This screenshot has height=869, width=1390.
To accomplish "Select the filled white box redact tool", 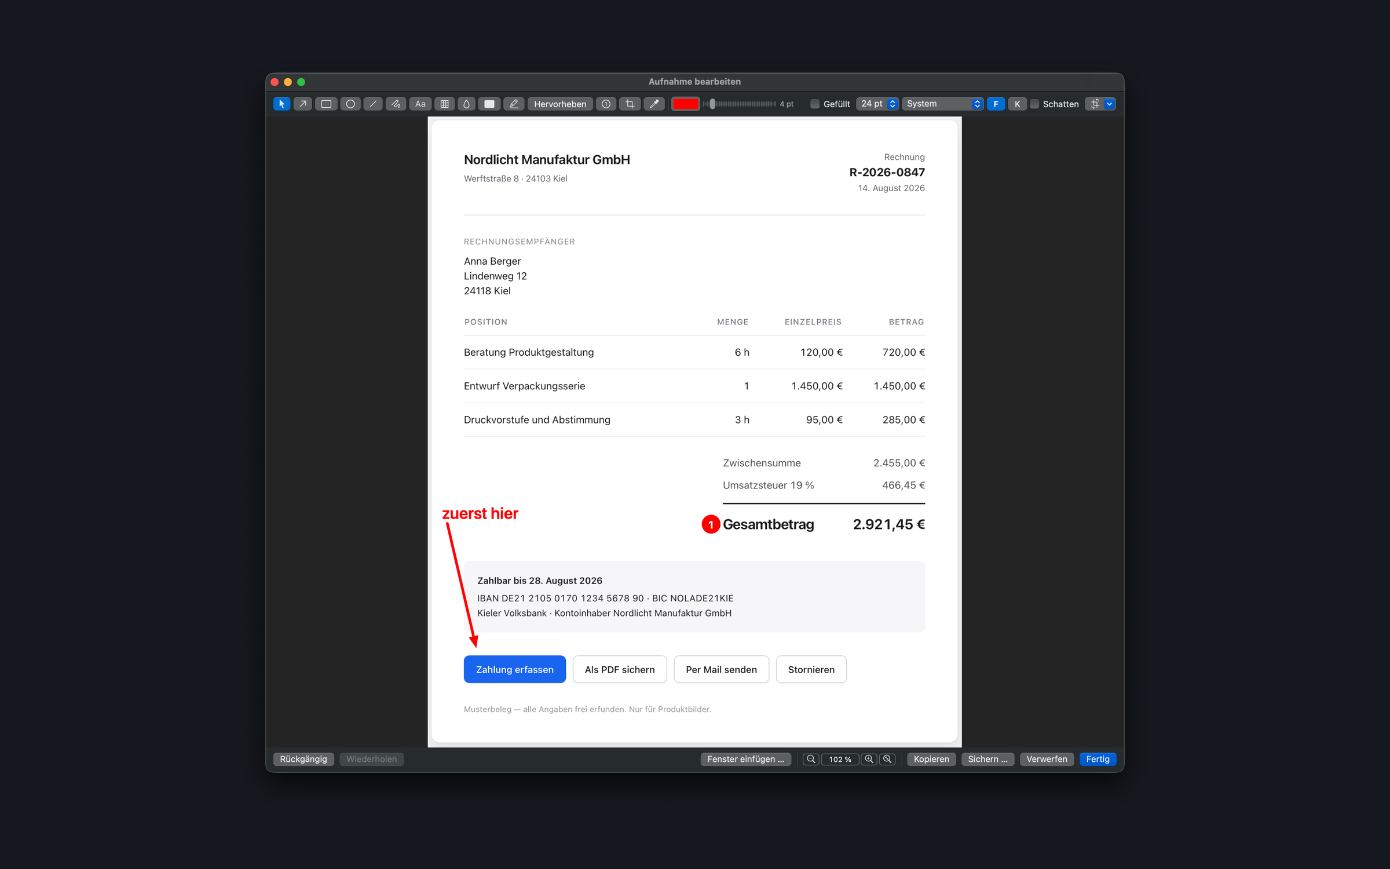I will coord(489,104).
